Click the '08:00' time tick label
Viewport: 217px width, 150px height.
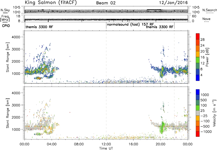(79, 144)
